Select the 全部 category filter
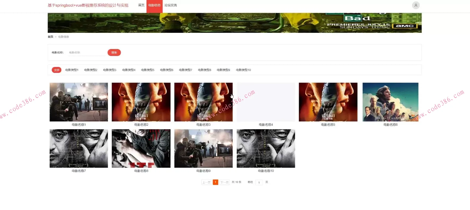Viewport: 470px width, 210px height. tap(56, 70)
